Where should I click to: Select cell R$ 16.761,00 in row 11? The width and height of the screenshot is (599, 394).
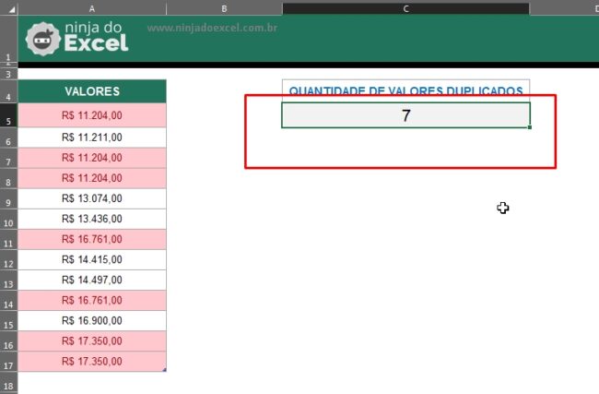tap(92, 239)
